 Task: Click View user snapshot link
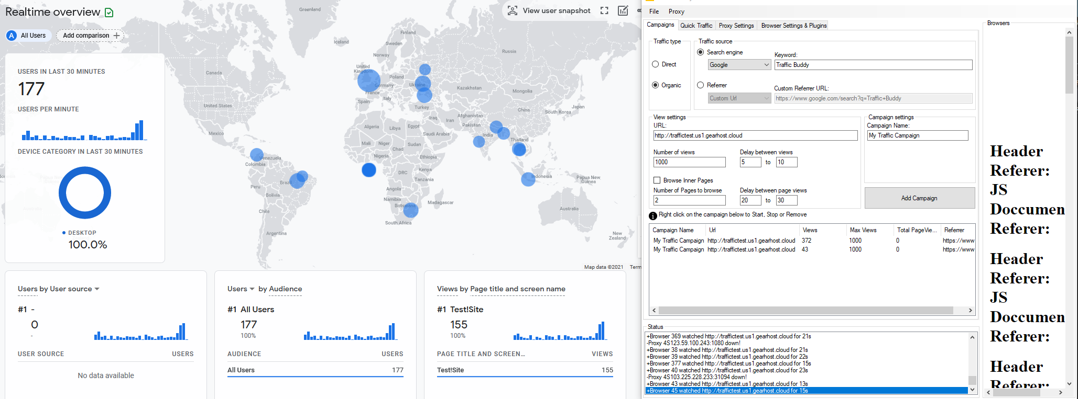(x=557, y=10)
